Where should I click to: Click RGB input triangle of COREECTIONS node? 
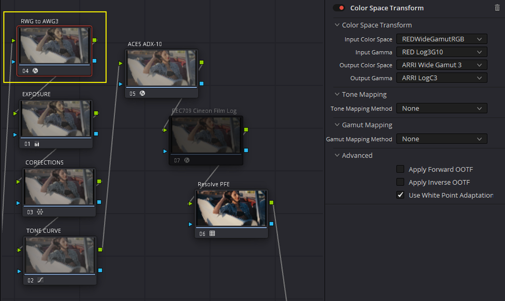tap(19, 181)
